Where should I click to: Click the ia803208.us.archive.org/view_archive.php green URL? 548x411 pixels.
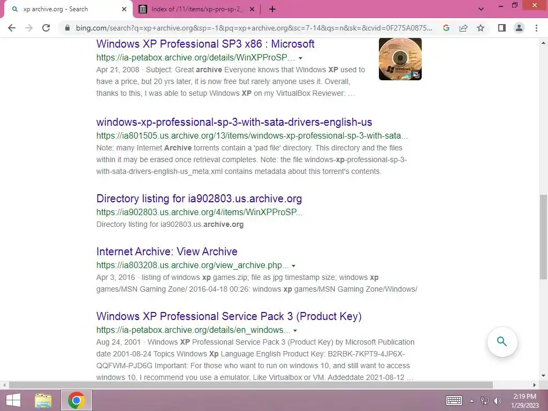[x=193, y=265]
